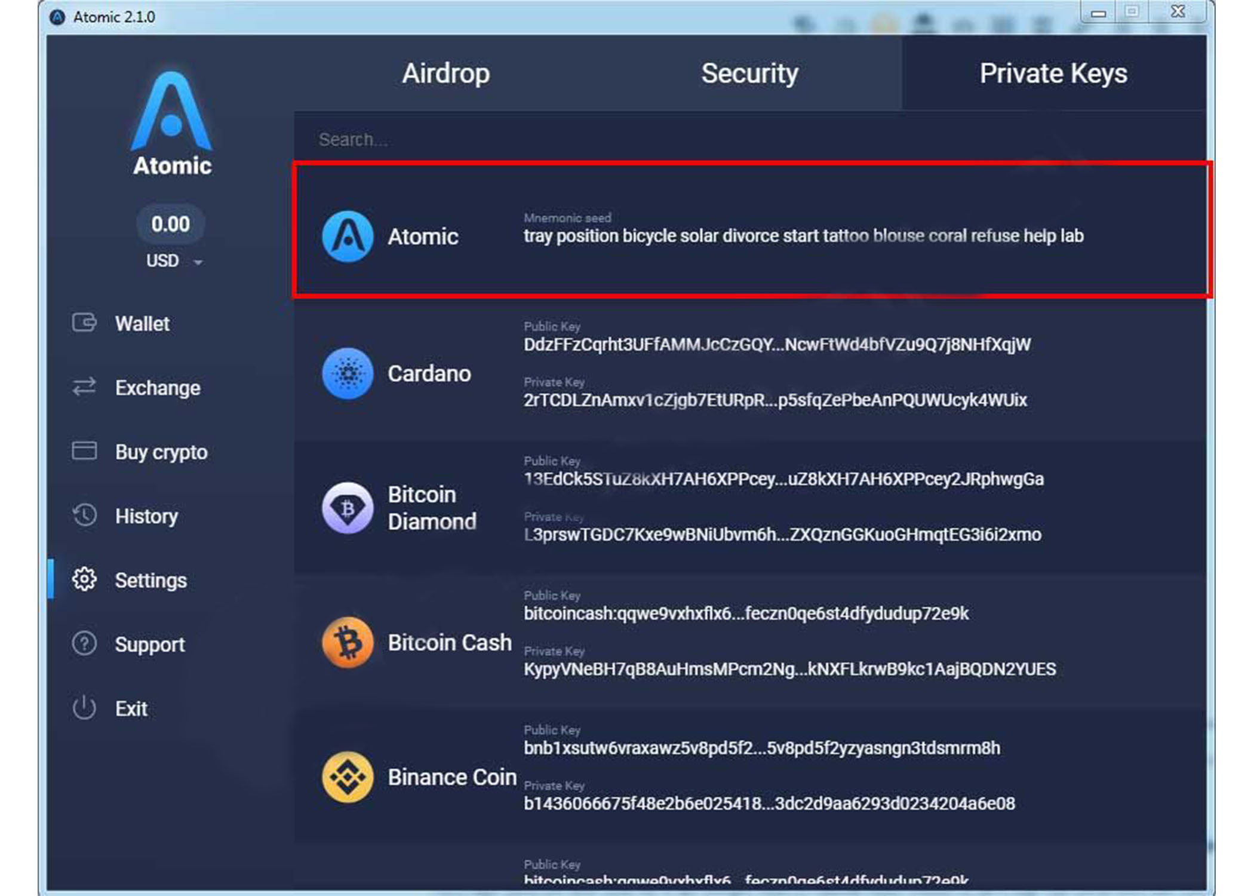Click the Exit power icon
This screenshot has height=896, width=1254.
pos(84,708)
